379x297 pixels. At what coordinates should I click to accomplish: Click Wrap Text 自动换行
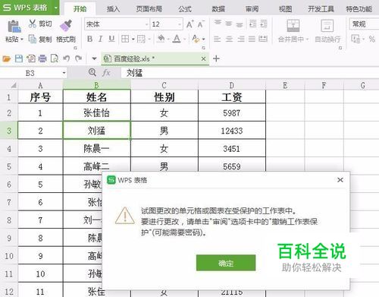pyautogui.click(x=327, y=31)
